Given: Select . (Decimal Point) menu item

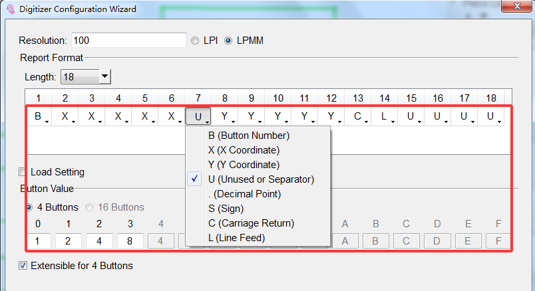Looking at the screenshot, I should click(x=244, y=194).
